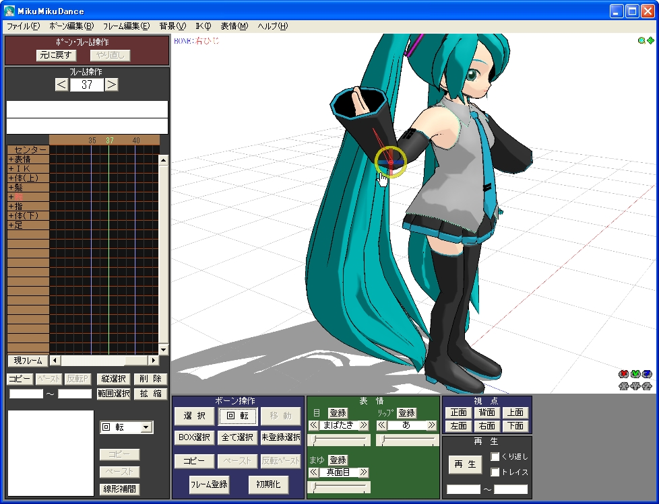The height and width of the screenshot is (504, 659).
Task: Click the gray Y-axis move icon
Action: pos(635,386)
